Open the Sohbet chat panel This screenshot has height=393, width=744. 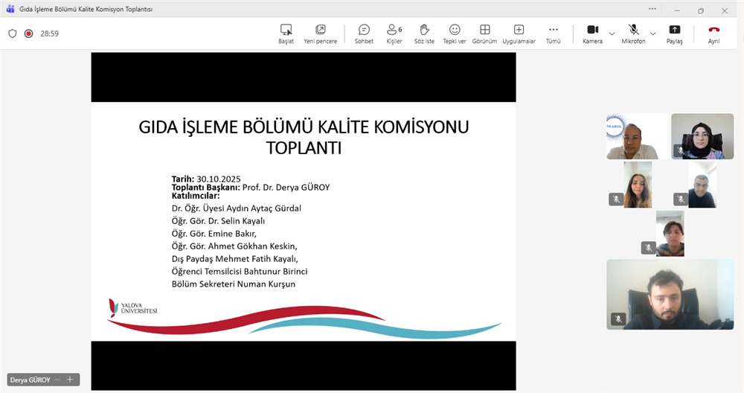(x=364, y=33)
